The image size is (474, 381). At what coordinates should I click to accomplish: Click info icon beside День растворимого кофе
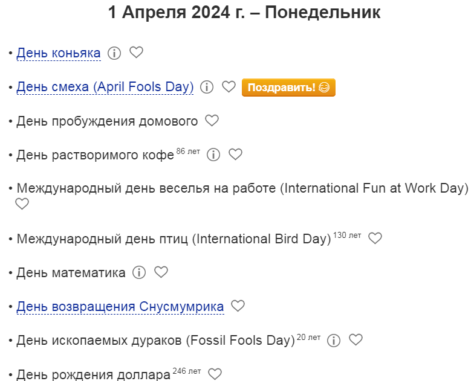(213, 155)
